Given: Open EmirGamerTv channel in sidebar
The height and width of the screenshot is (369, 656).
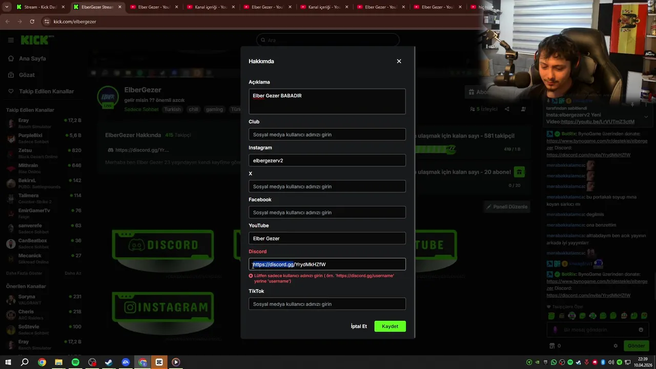Looking at the screenshot, I should pos(44,213).
